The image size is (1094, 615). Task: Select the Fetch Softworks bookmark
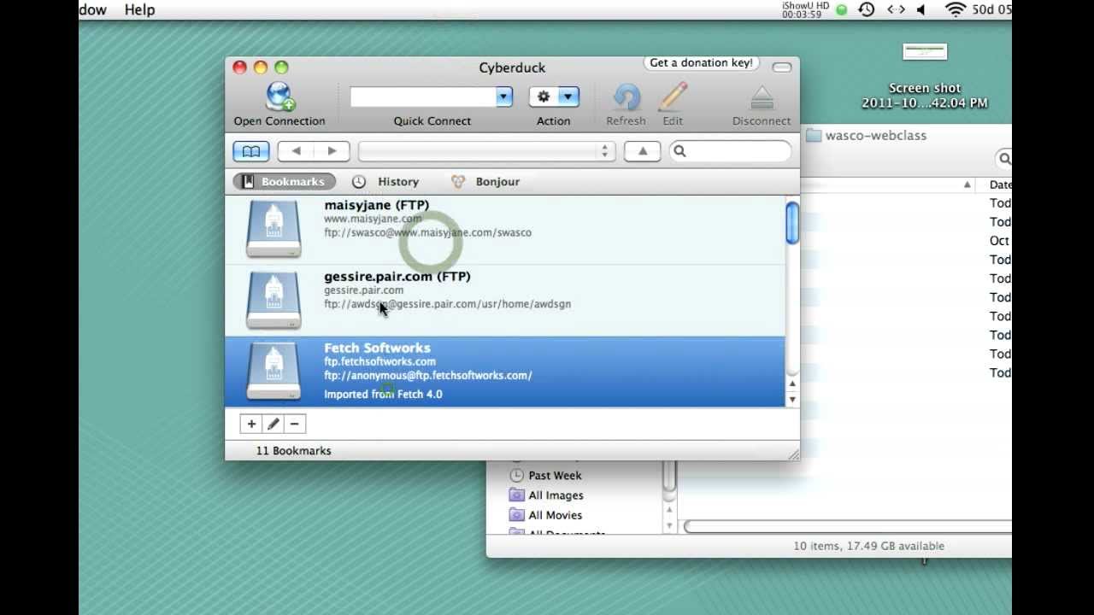pos(504,372)
